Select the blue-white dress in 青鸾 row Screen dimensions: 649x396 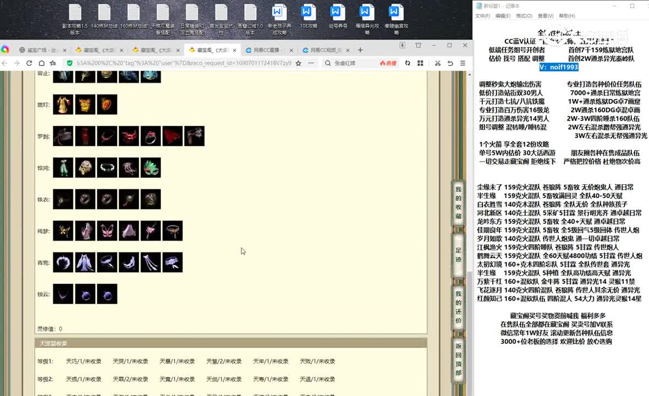coord(85,262)
